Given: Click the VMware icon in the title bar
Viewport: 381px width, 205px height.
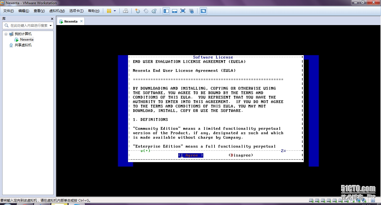Looking at the screenshot, I should point(3,3).
